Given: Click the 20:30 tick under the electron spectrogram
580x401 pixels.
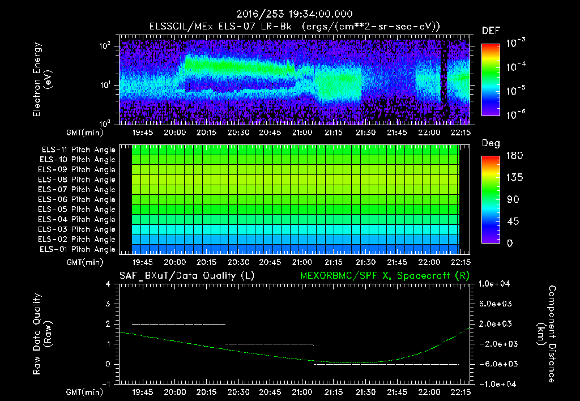Looking at the screenshot, I should (x=238, y=133).
